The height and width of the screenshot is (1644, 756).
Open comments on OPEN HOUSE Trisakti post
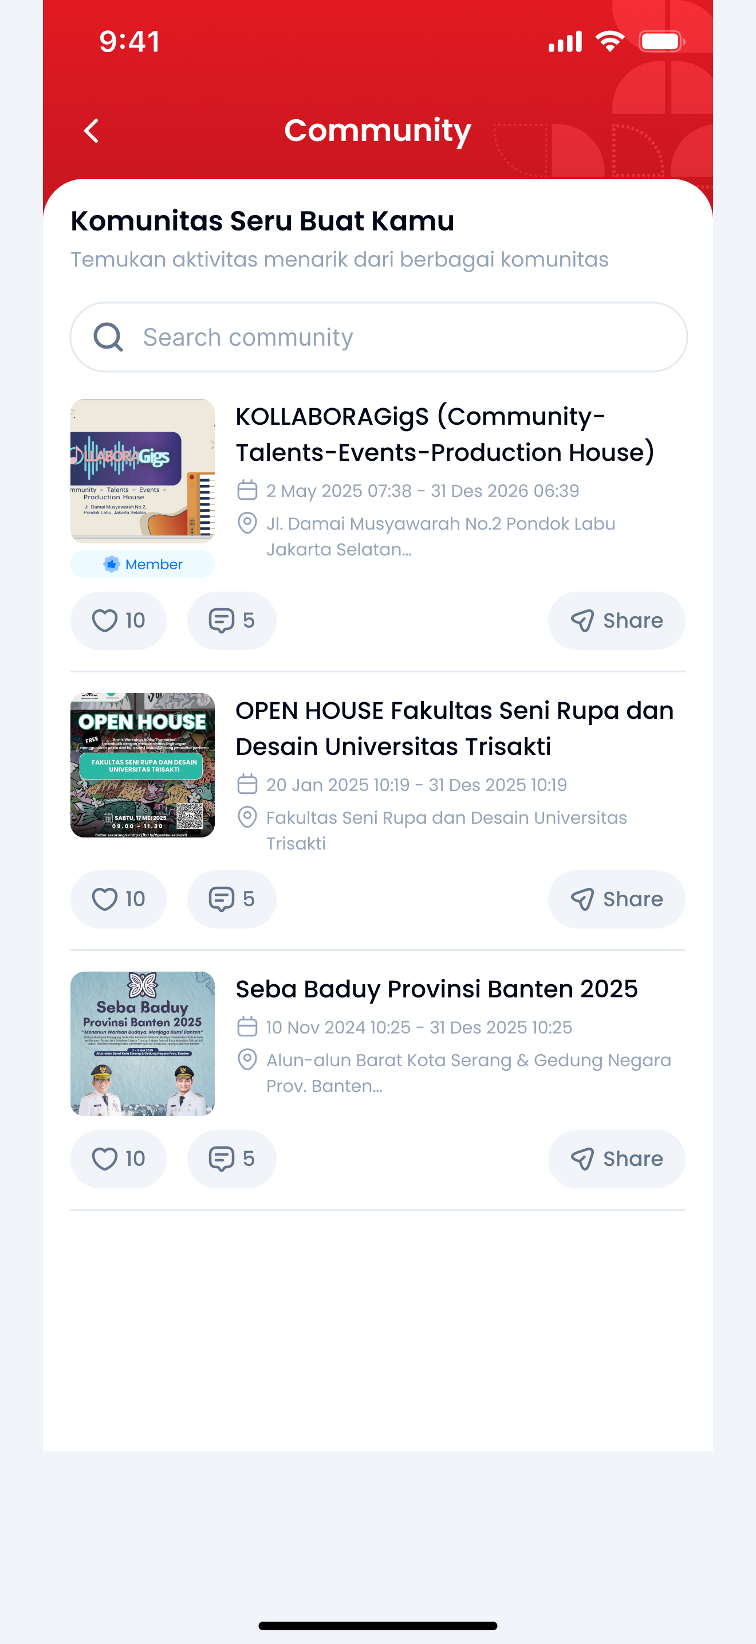[231, 899]
